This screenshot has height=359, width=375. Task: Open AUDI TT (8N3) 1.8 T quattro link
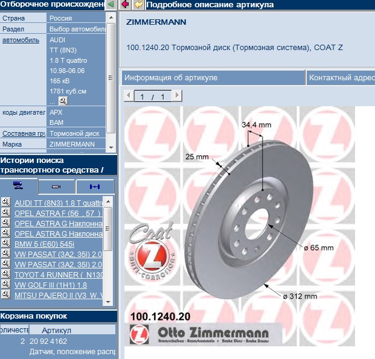[x=59, y=203]
